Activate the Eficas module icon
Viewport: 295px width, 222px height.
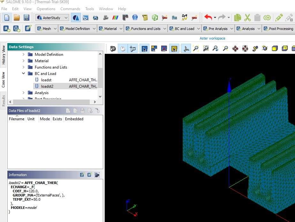[174, 18]
